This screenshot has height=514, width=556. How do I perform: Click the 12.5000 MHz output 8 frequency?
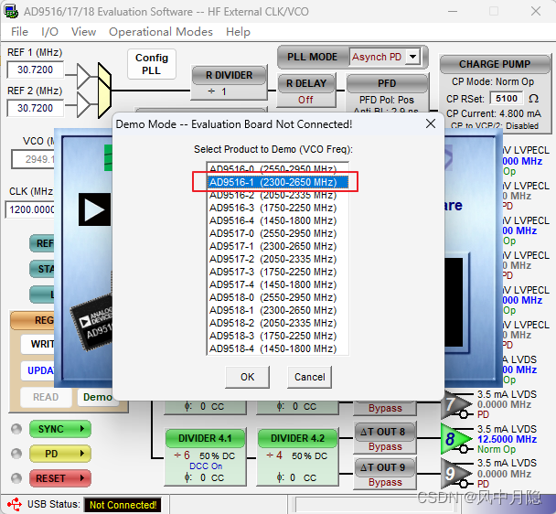click(507, 439)
